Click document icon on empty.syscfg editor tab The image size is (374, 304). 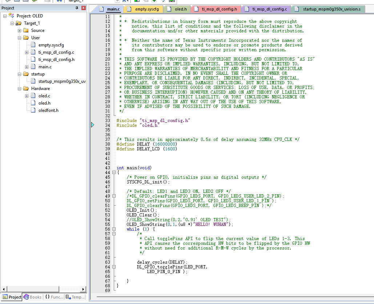[129, 9]
